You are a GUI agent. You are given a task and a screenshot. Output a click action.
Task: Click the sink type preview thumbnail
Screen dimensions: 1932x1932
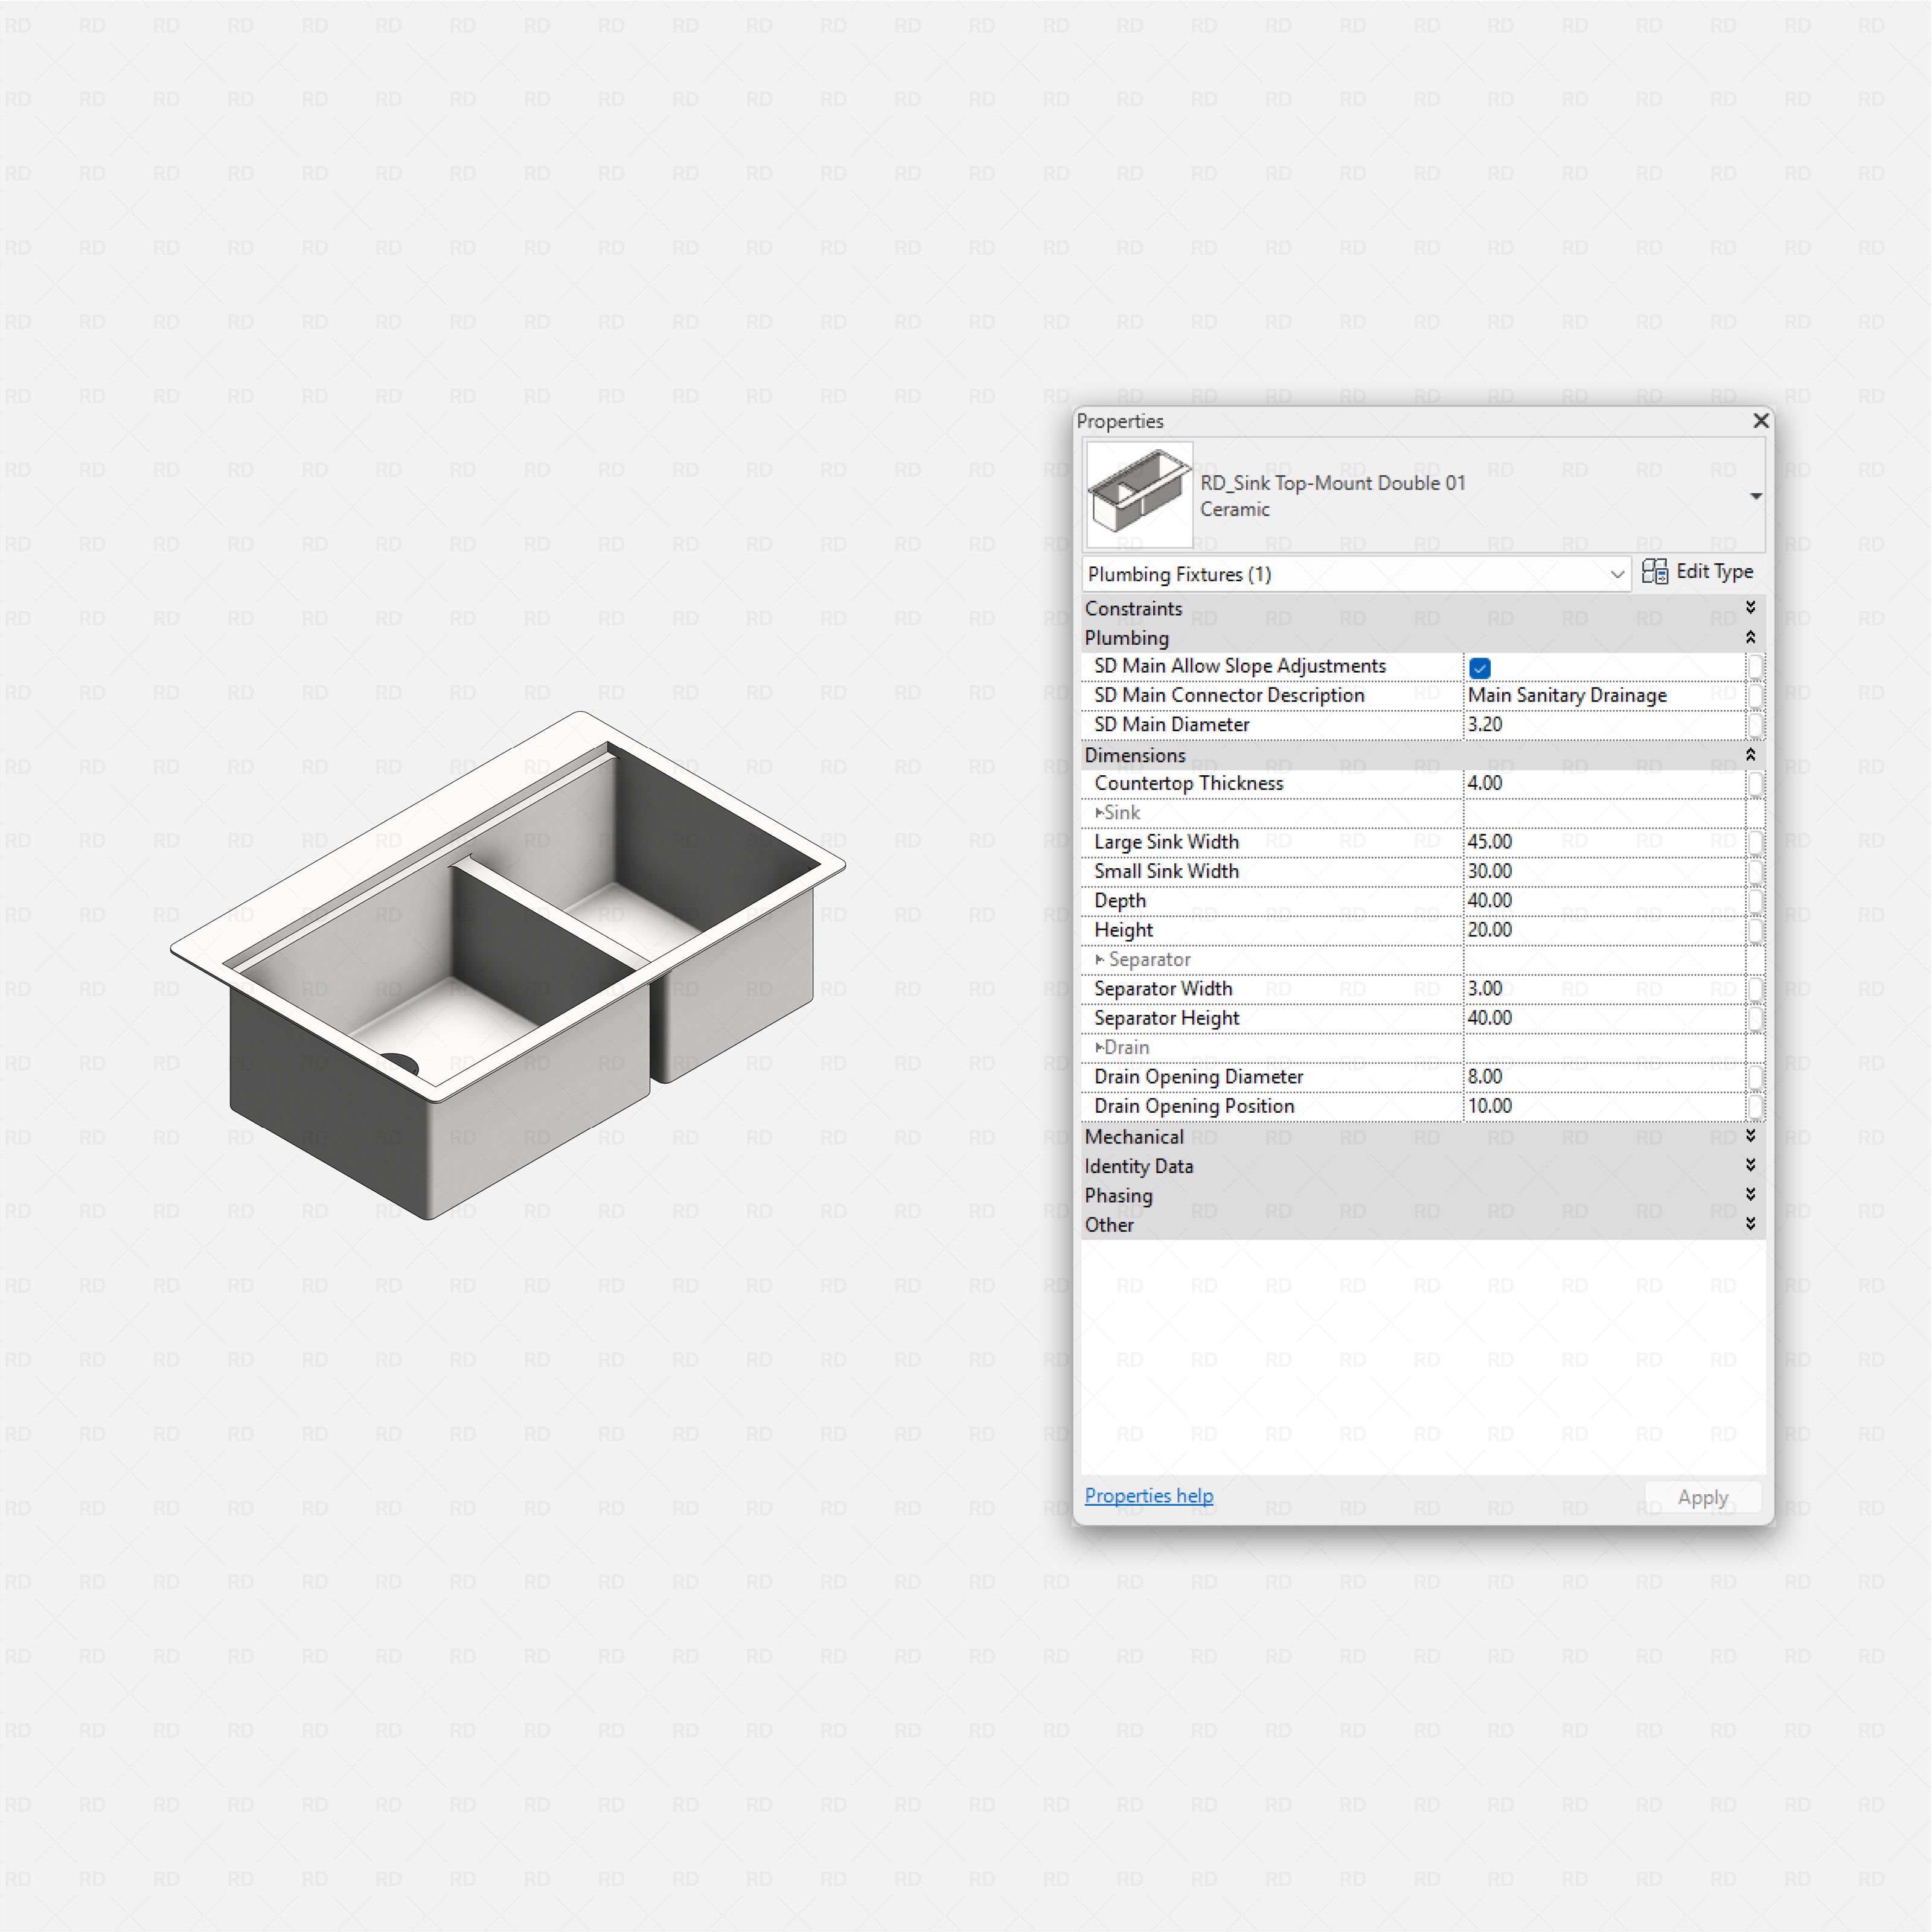[1138, 492]
